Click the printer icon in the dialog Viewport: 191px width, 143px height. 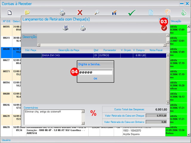[83, 28]
